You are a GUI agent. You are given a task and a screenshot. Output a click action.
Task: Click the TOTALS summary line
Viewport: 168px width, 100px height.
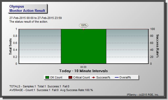point(39,86)
